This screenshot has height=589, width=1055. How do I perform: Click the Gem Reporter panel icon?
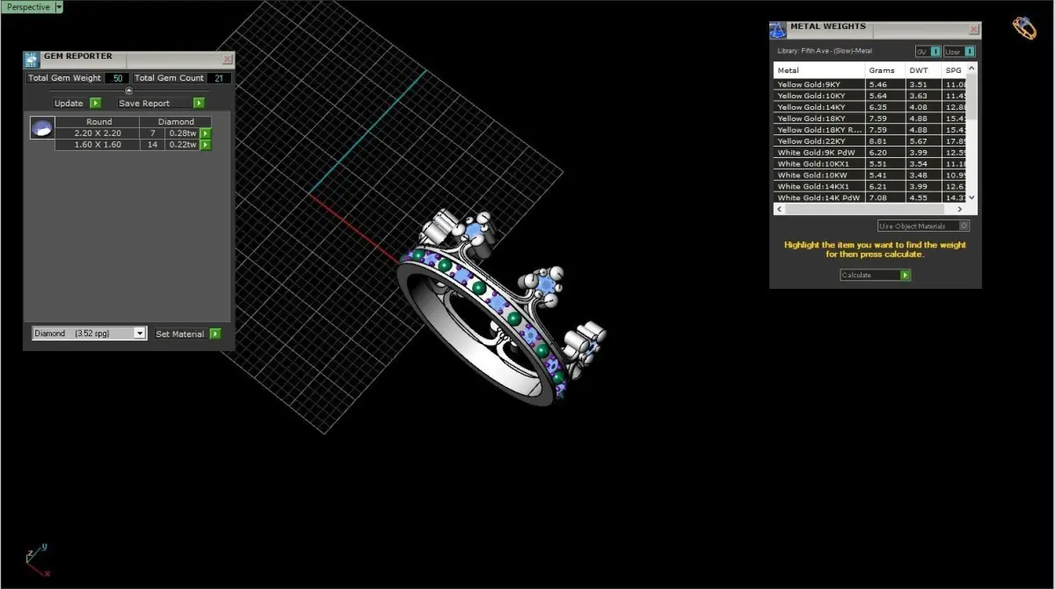pyautogui.click(x=32, y=60)
